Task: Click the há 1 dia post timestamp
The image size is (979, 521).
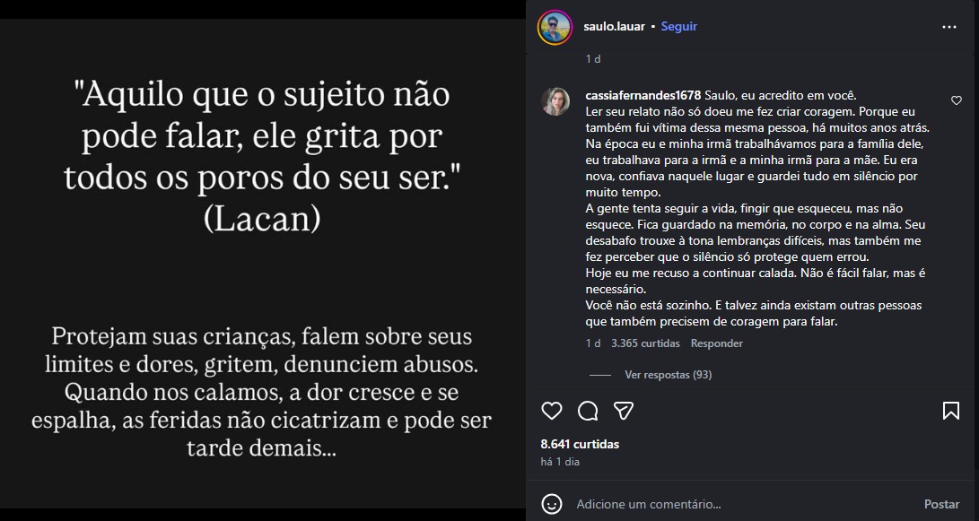Action: pyautogui.click(x=560, y=462)
